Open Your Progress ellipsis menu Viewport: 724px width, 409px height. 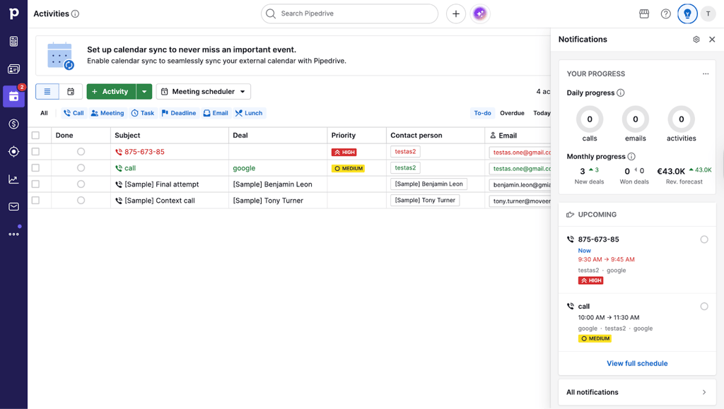(706, 73)
